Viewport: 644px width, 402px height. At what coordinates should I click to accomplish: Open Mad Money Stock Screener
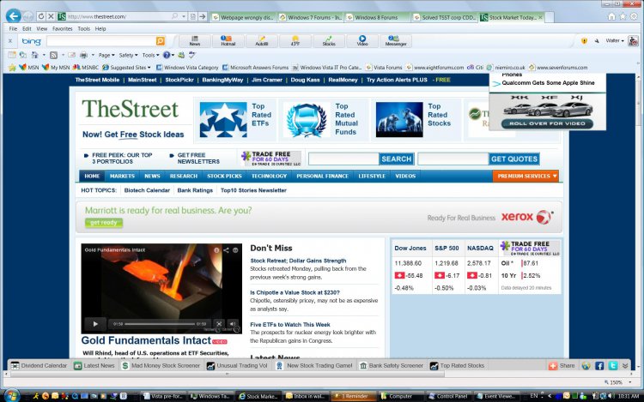coord(161,365)
